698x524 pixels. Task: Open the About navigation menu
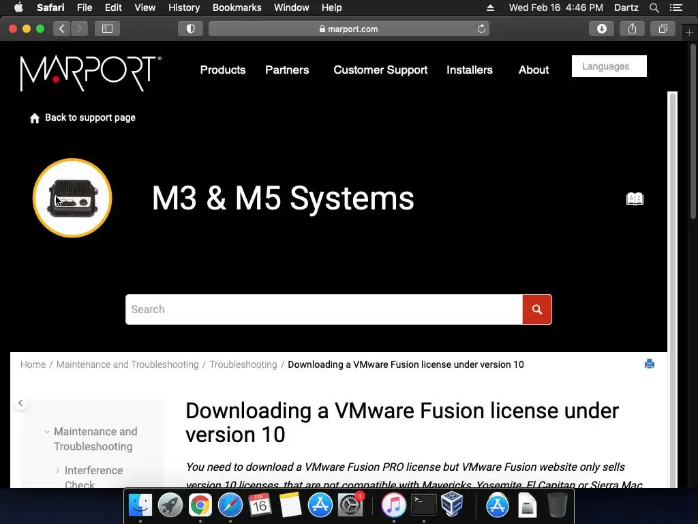pyautogui.click(x=533, y=70)
